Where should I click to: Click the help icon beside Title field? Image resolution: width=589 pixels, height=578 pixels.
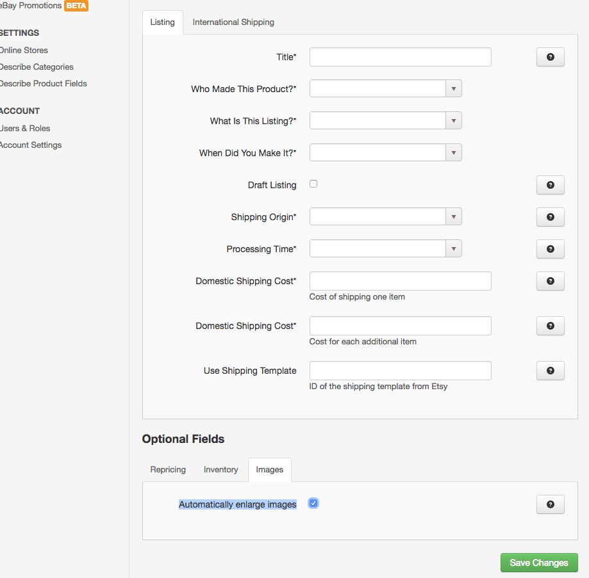(x=551, y=57)
